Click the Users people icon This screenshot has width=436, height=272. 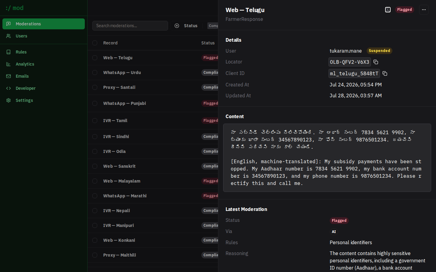(8, 36)
